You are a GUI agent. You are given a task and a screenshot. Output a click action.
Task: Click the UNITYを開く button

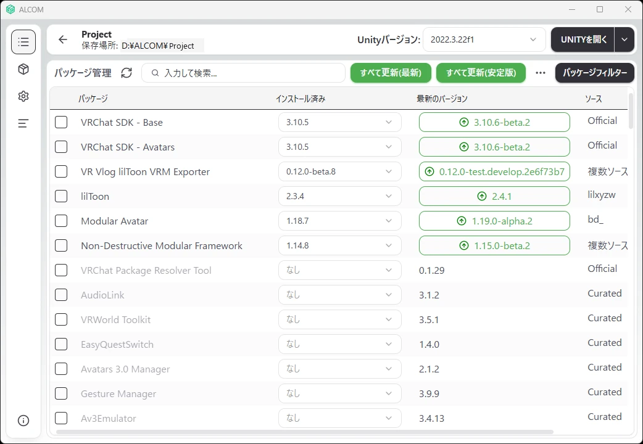pos(583,39)
